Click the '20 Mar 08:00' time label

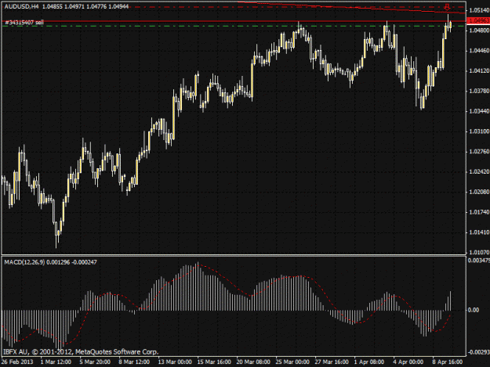point(253,362)
